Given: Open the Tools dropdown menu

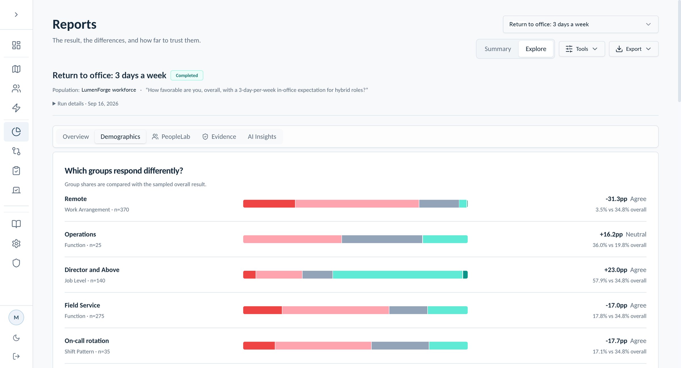Looking at the screenshot, I should (x=582, y=49).
